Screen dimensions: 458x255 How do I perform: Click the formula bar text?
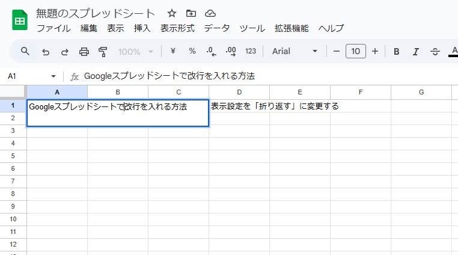coord(169,76)
